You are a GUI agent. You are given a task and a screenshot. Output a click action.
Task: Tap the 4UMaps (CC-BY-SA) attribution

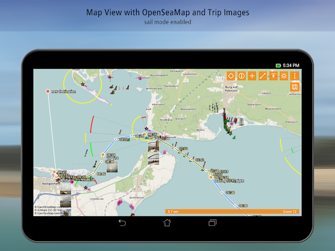[48, 210]
